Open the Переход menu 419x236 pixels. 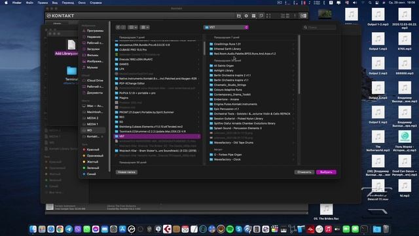pos(68,3)
